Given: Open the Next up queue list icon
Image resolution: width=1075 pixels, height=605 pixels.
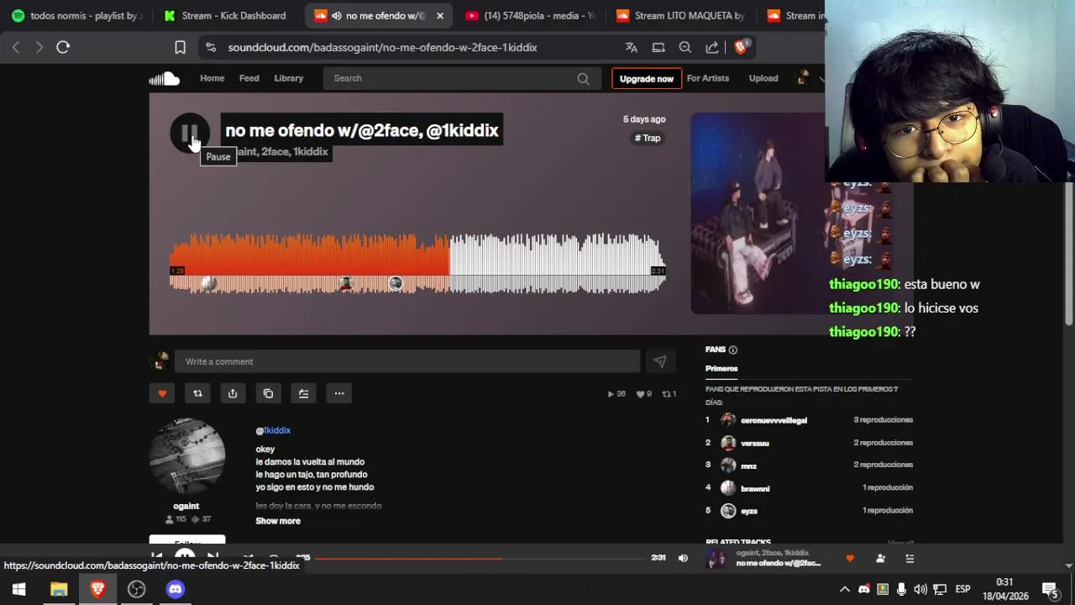Looking at the screenshot, I should point(910,558).
